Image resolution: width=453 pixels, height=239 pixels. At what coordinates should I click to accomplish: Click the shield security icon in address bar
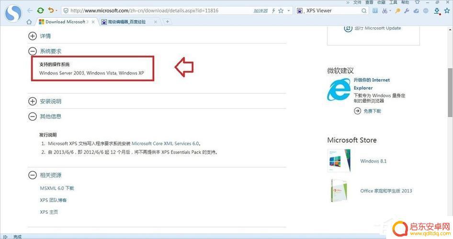[66, 11]
